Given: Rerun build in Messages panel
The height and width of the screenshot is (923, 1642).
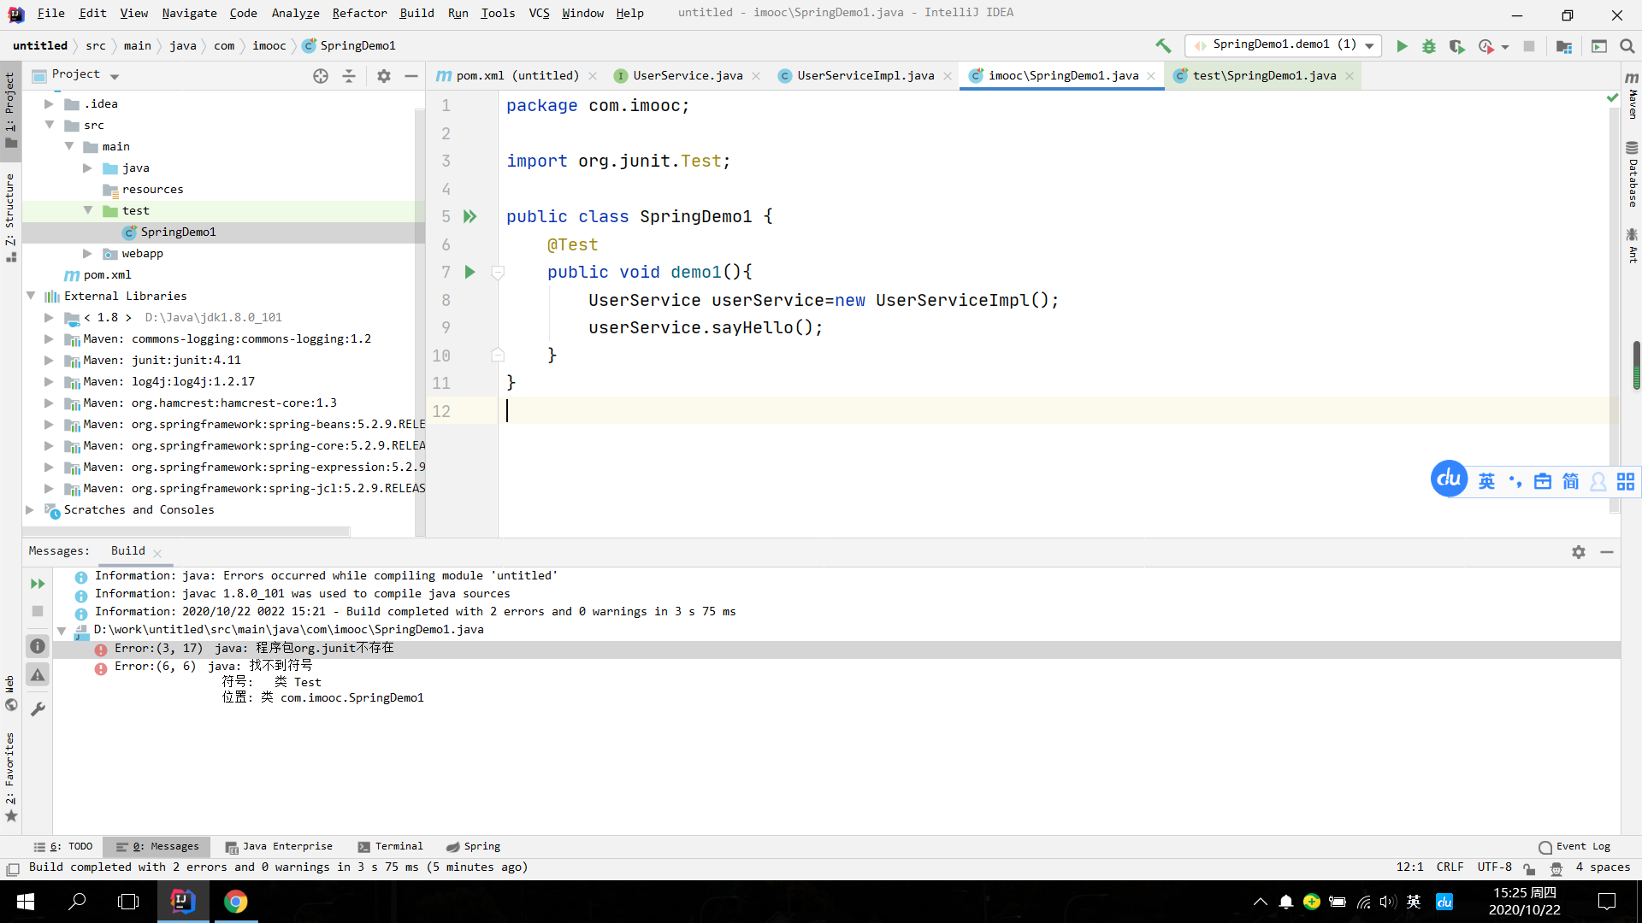Looking at the screenshot, I should pyautogui.click(x=38, y=584).
